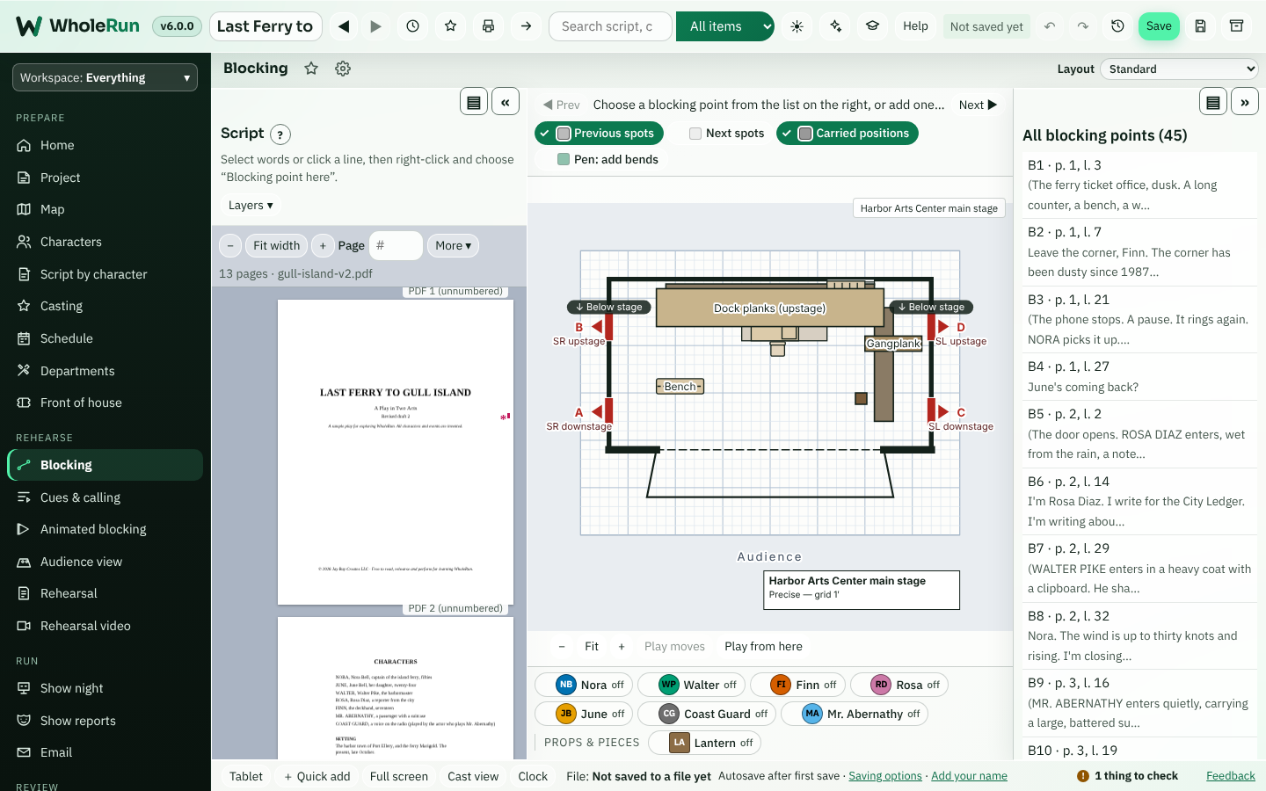
Task: Star the Blocking page heading
Action: (x=311, y=69)
